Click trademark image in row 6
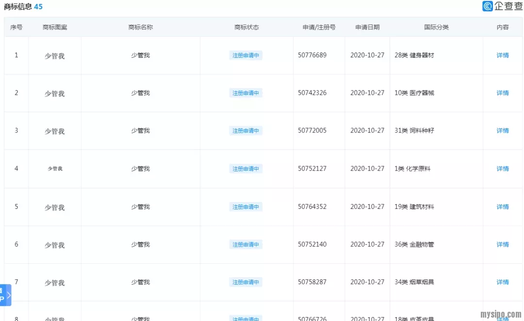Viewport: 524px width, 321px height. coord(55,245)
